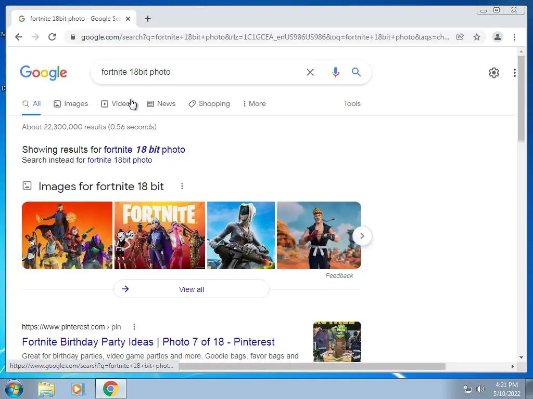Start voice search with microphone icon

(x=336, y=72)
